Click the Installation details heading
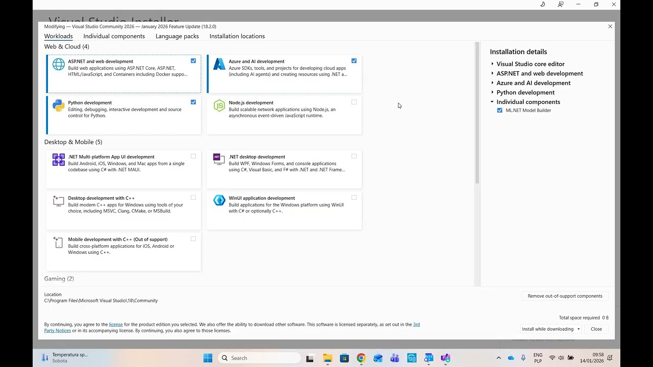Viewport: 653px width, 367px height. [518, 51]
